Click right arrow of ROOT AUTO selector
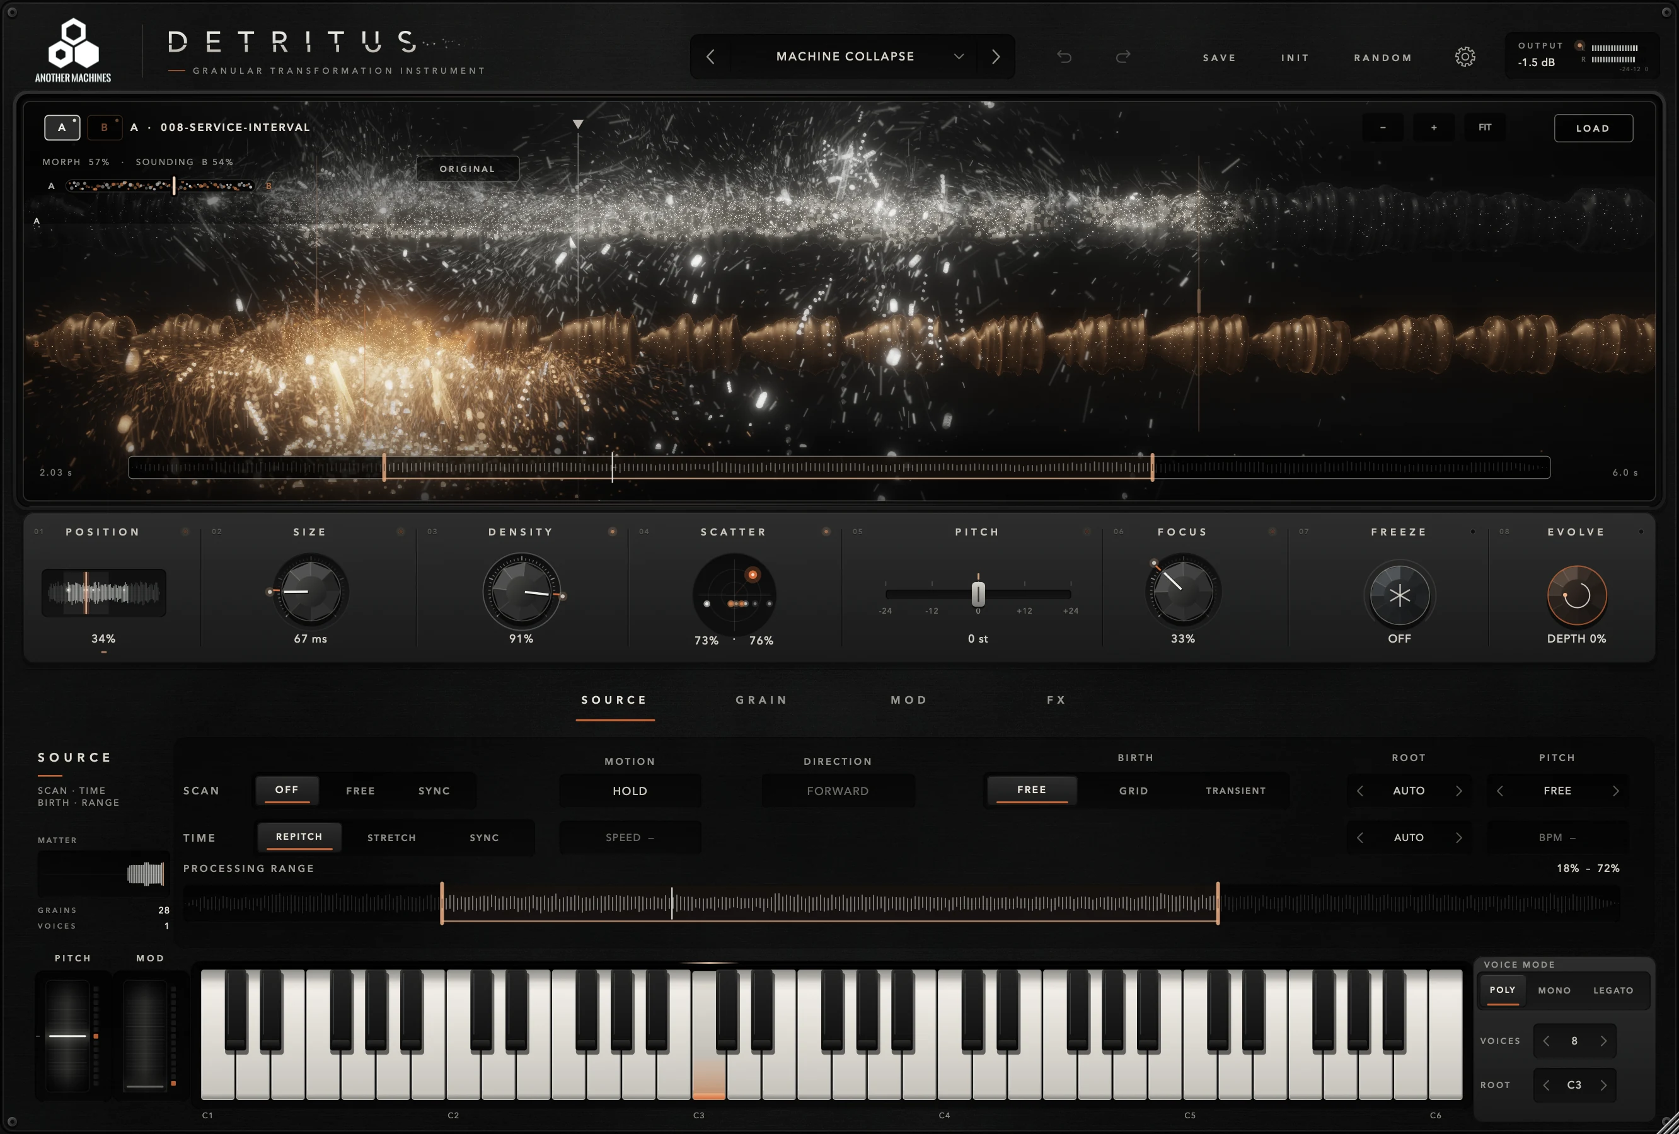1679x1134 pixels. pyautogui.click(x=1458, y=791)
